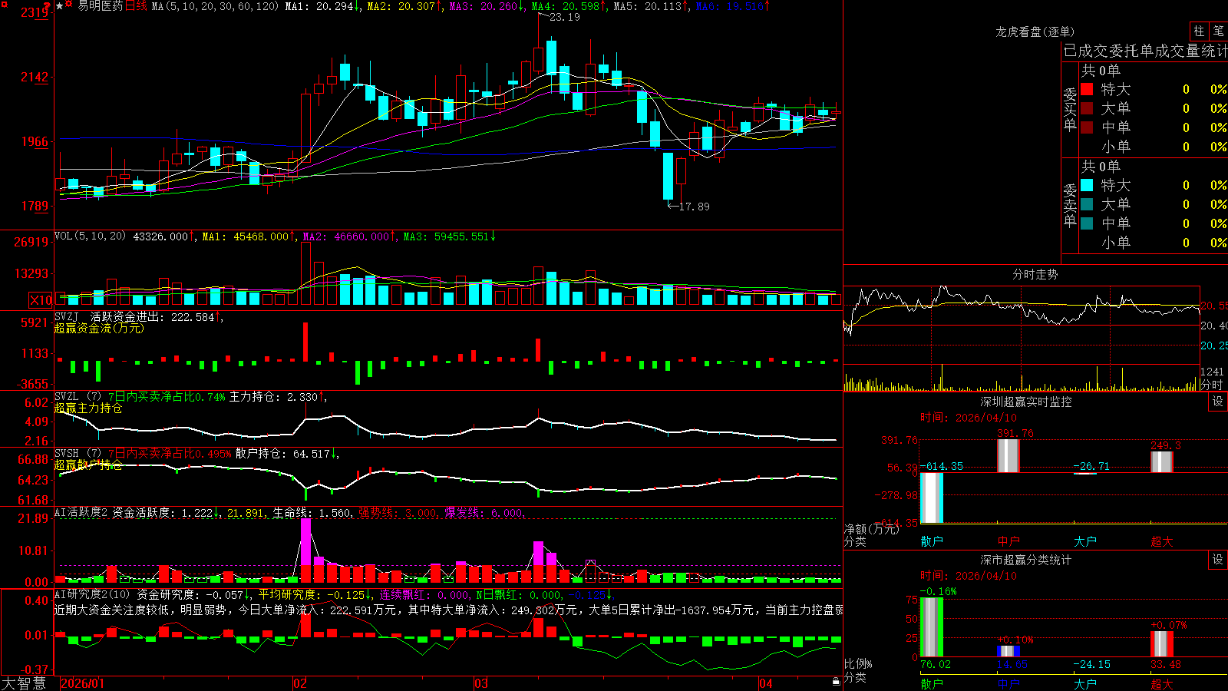This screenshot has width=1228, height=691.
Task: Click the 分时走势 panel title
Action: [x=1035, y=274]
